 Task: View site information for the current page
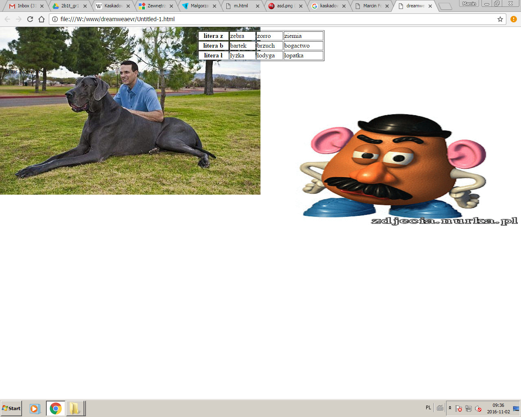(55, 19)
